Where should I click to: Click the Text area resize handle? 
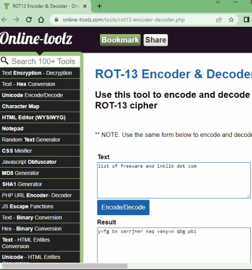(249, 196)
